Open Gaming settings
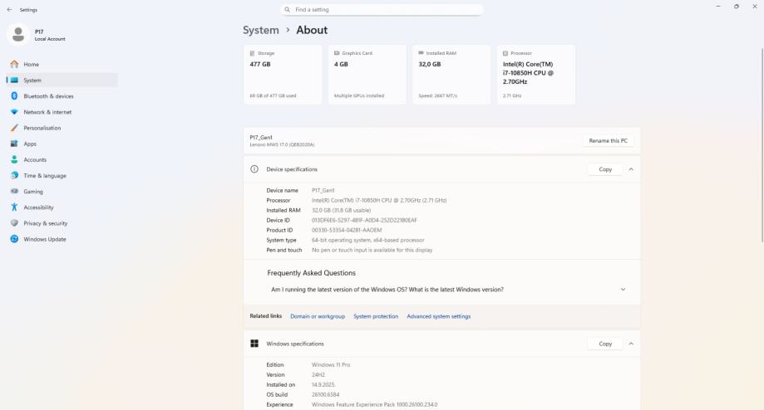Screen dimensions: 764x410 pos(33,191)
